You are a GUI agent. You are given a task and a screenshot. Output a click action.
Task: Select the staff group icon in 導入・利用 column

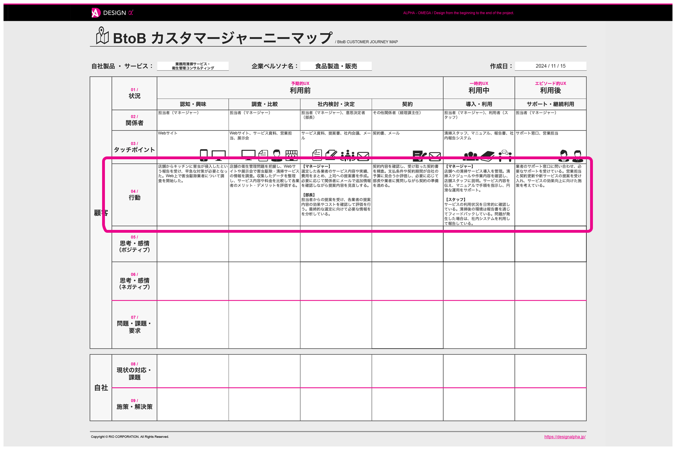pyautogui.click(x=471, y=156)
